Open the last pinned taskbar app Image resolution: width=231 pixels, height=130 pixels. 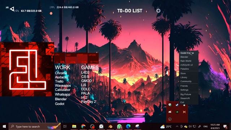tap(137, 126)
